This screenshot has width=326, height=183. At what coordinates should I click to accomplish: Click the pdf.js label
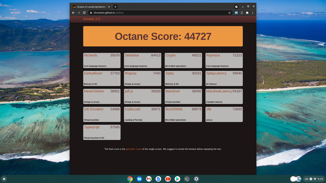click(x=129, y=91)
